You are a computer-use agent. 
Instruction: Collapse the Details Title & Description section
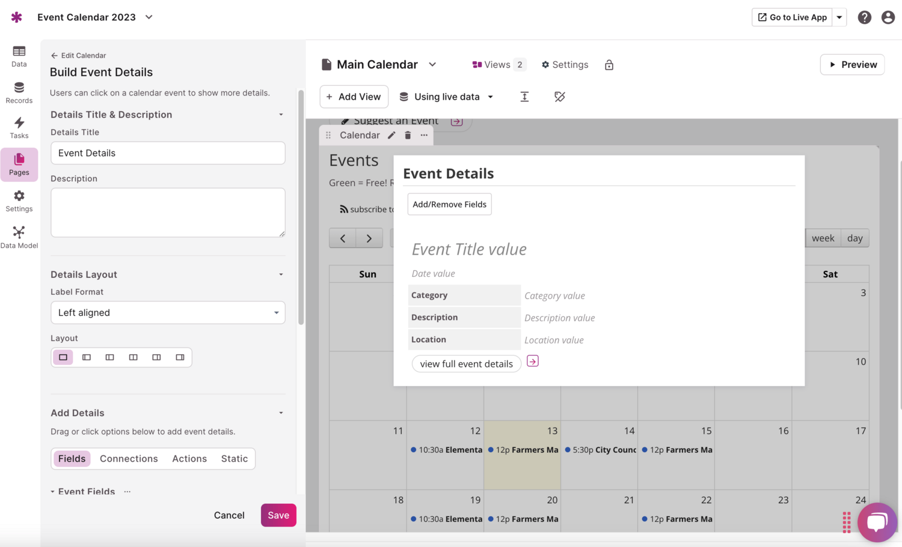coord(281,115)
